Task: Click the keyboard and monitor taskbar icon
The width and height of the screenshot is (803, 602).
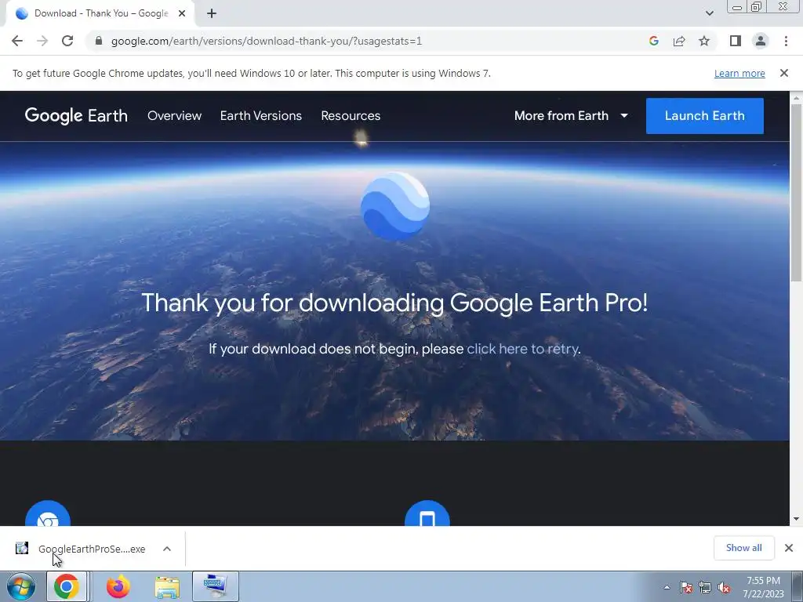Action: pos(216,586)
